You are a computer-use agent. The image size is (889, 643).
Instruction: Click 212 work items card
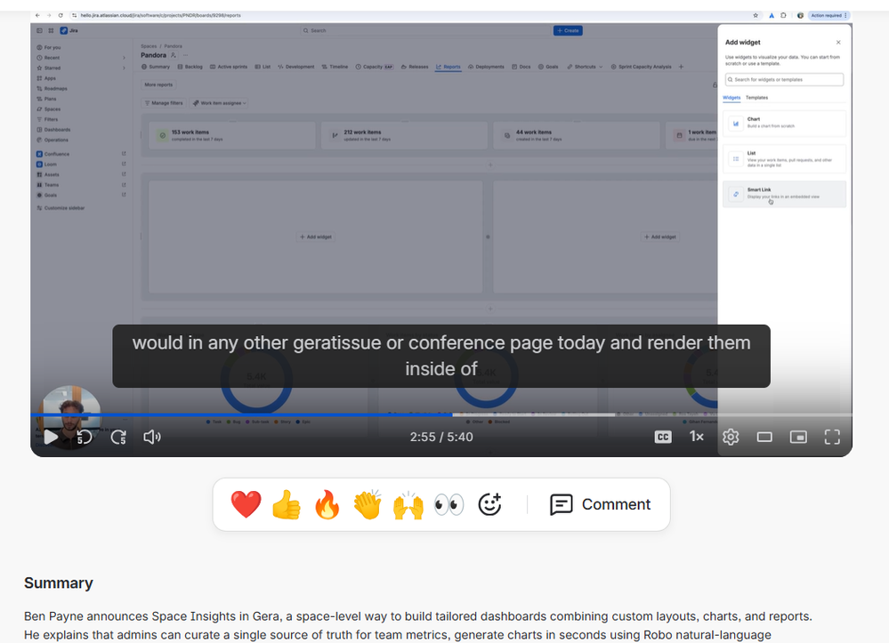coord(404,135)
